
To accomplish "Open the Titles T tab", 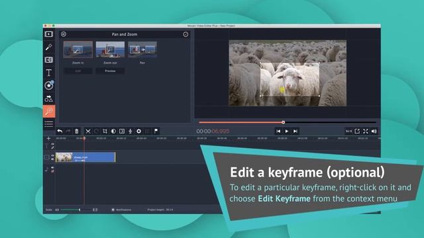I will (x=48, y=73).
